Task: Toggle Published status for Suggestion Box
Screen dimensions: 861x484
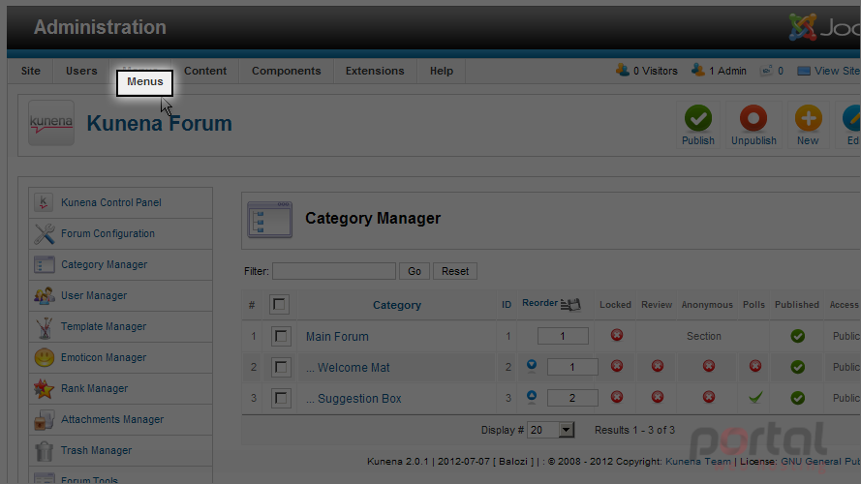Action: [798, 398]
